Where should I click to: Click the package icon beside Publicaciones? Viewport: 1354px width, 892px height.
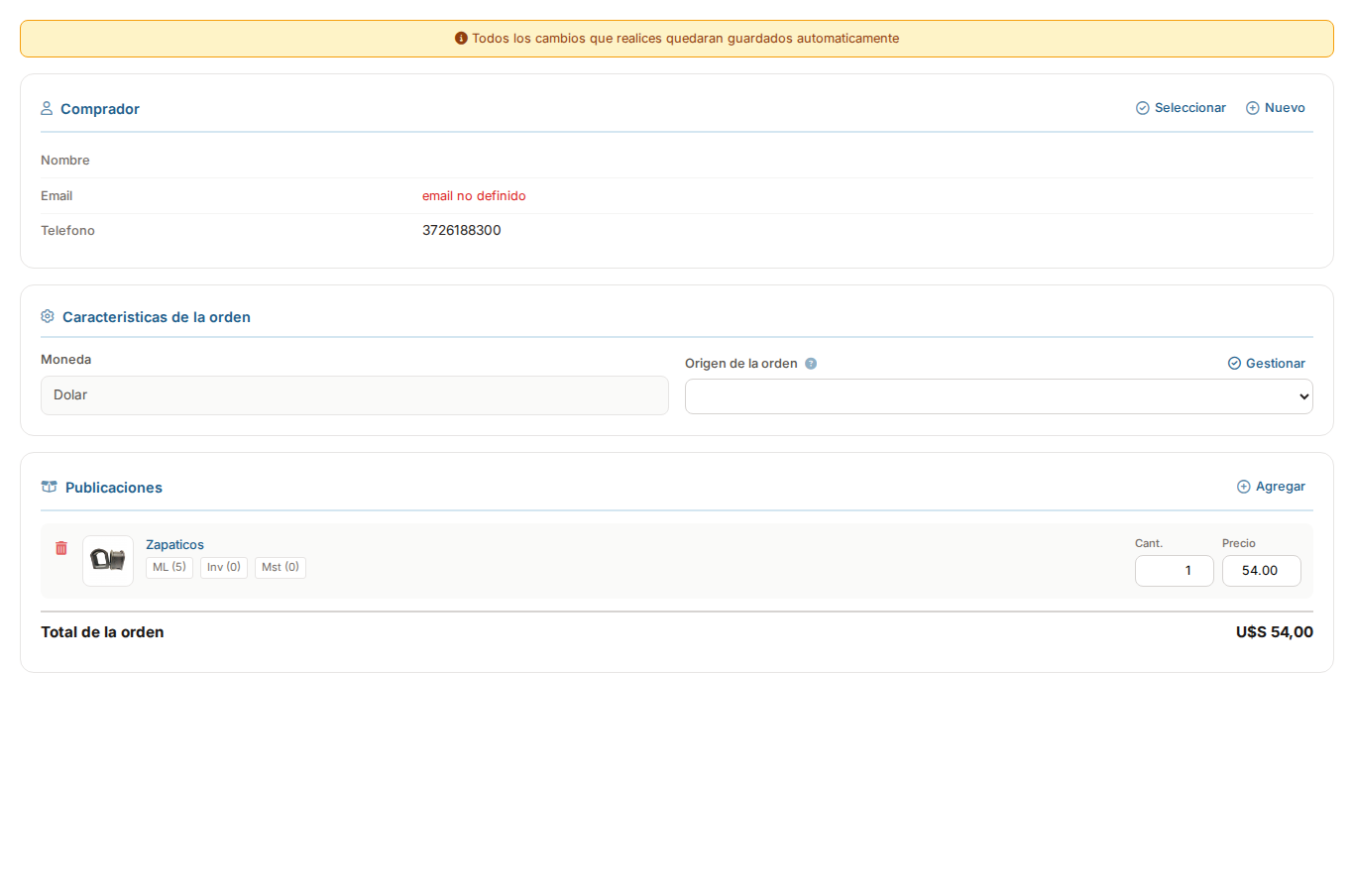pyautogui.click(x=49, y=486)
